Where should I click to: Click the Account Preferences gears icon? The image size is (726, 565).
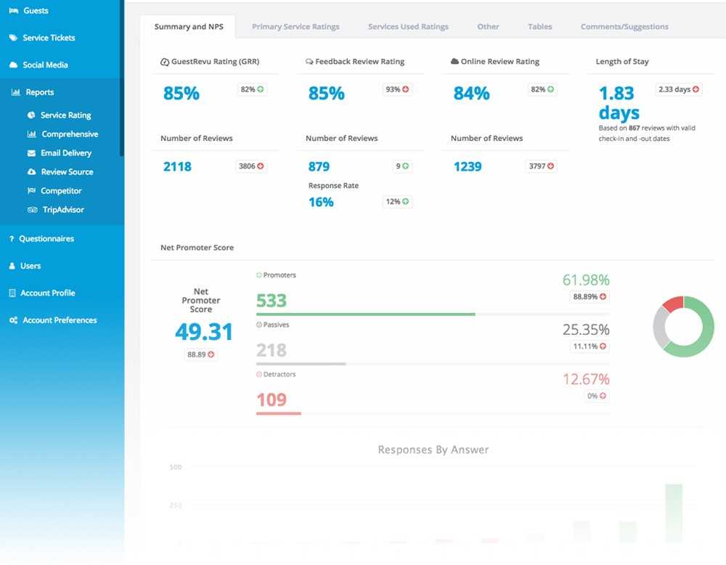tap(13, 320)
